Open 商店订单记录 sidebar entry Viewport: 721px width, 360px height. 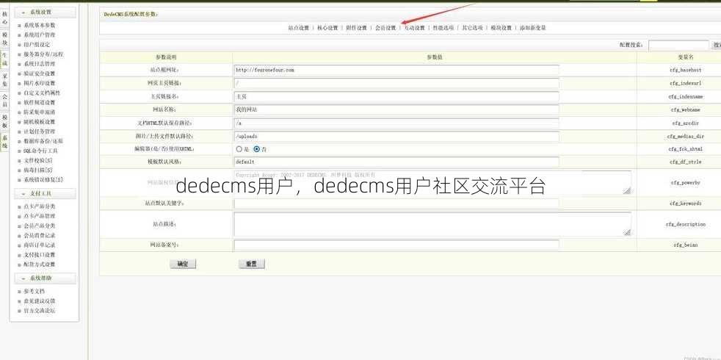(x=40, y=245)
